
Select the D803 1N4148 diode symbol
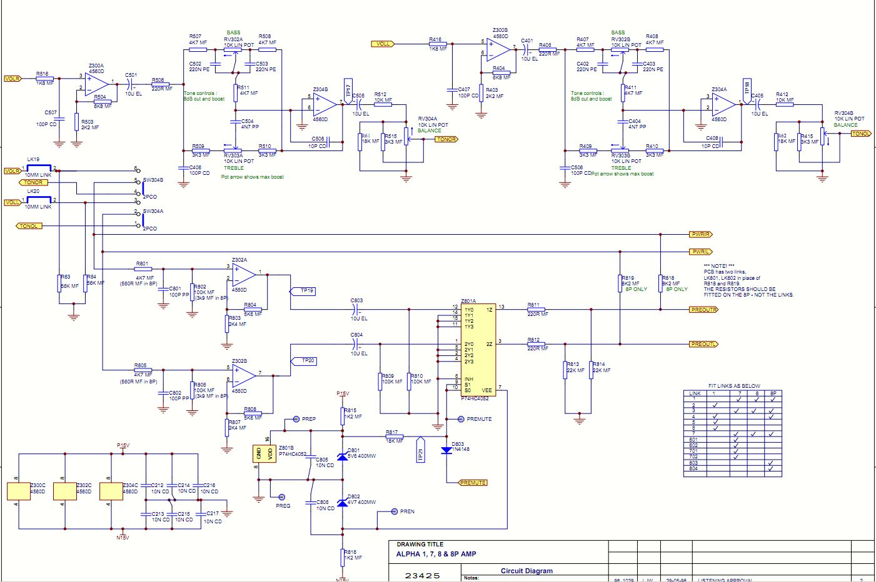point(446,450)
